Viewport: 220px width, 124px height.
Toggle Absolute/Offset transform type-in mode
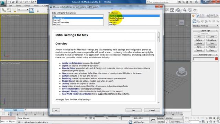point(90,118)
